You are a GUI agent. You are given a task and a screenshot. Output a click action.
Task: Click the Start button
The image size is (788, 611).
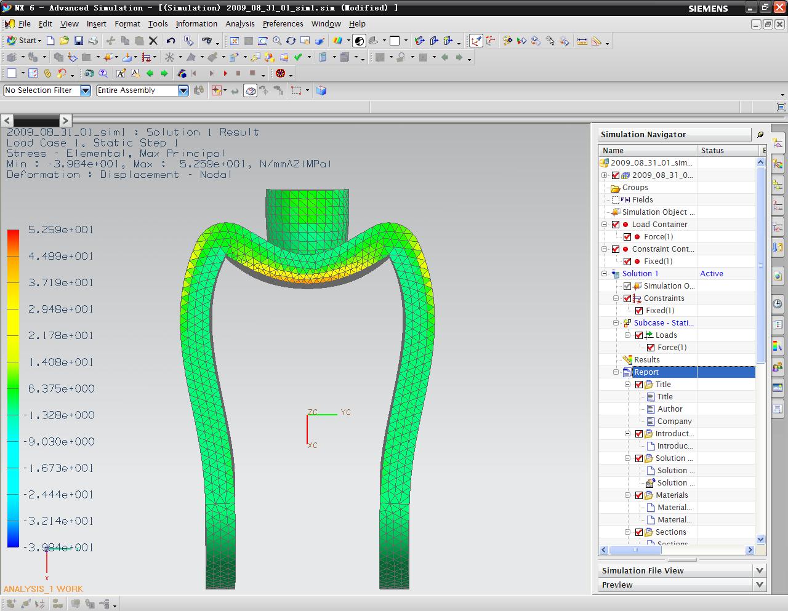(x=23, y=41)
